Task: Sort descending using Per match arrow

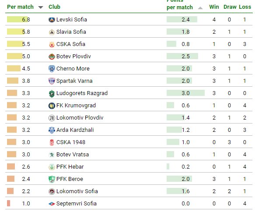Action: tap(41, 7)
